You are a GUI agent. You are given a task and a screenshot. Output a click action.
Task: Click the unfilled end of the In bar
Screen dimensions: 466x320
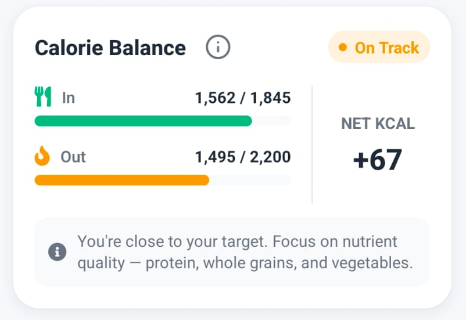coord(272,121)
